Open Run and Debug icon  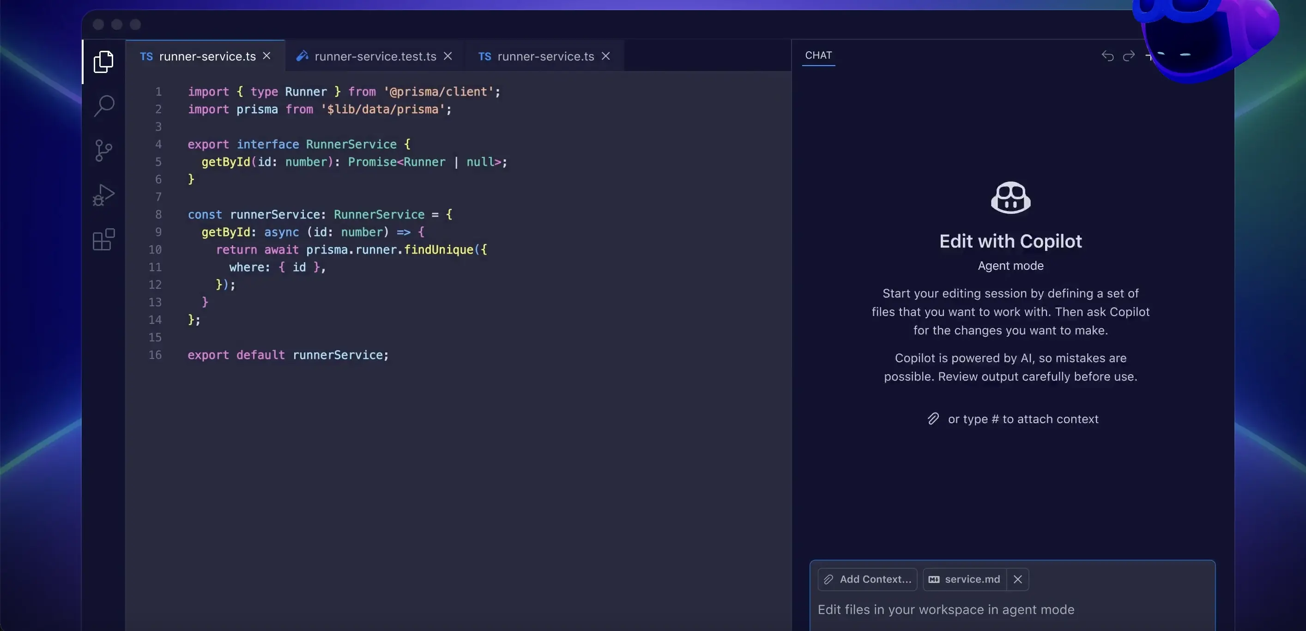click(x=103, y=195)
